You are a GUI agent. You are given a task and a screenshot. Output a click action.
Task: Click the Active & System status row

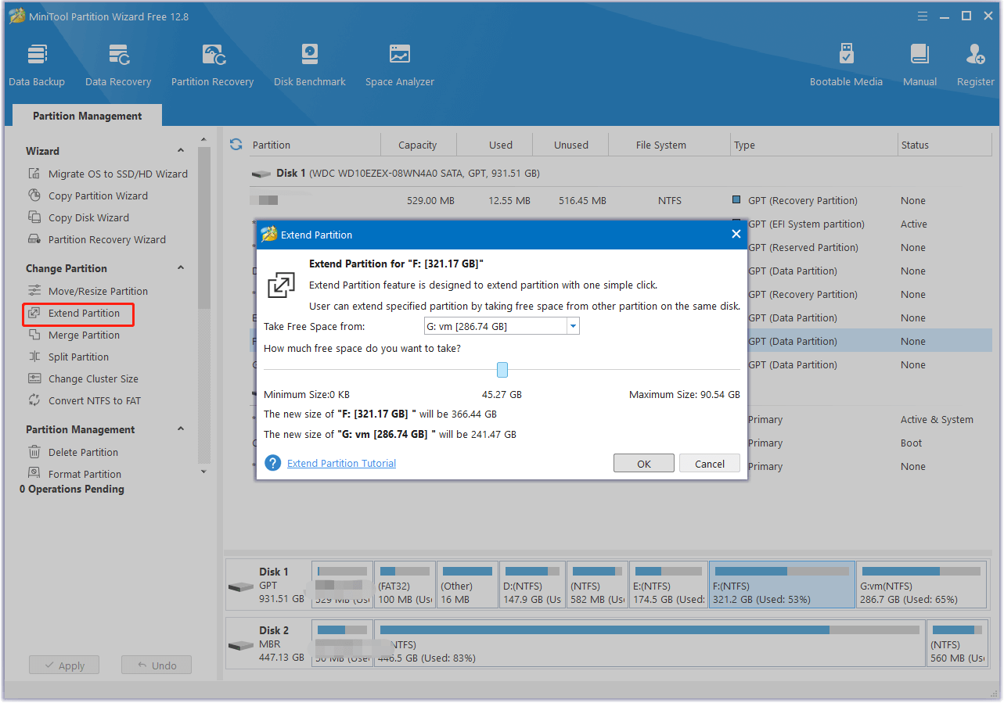tap(937, 419)
